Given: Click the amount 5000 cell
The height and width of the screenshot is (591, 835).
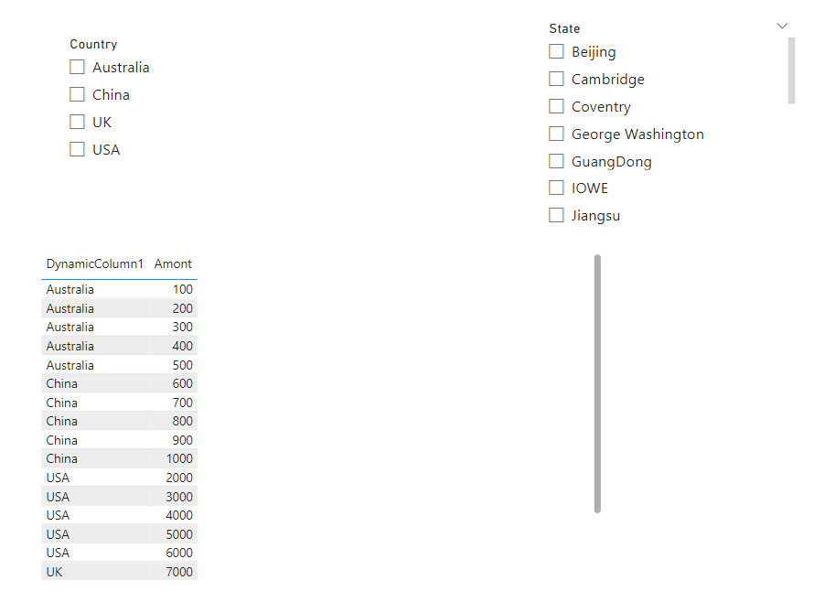Looking at the screenshot, I should tap(179, 534).
